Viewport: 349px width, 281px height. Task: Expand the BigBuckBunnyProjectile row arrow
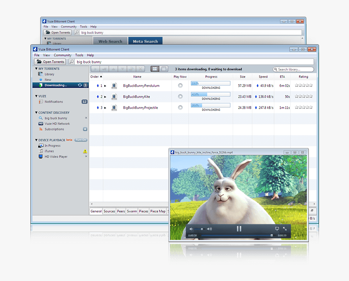(x=105, y=108)
